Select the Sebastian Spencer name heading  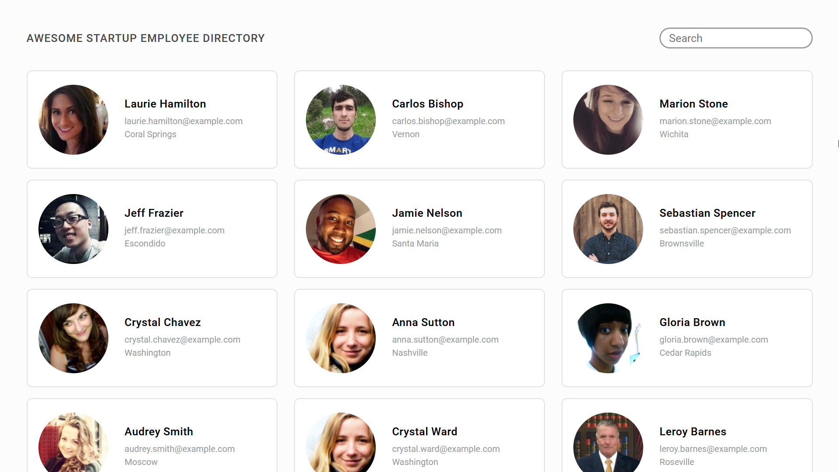point(707,213)
